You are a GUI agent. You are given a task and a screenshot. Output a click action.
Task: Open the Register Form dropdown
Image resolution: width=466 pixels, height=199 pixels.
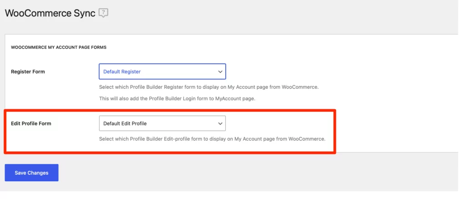point(162,71)
